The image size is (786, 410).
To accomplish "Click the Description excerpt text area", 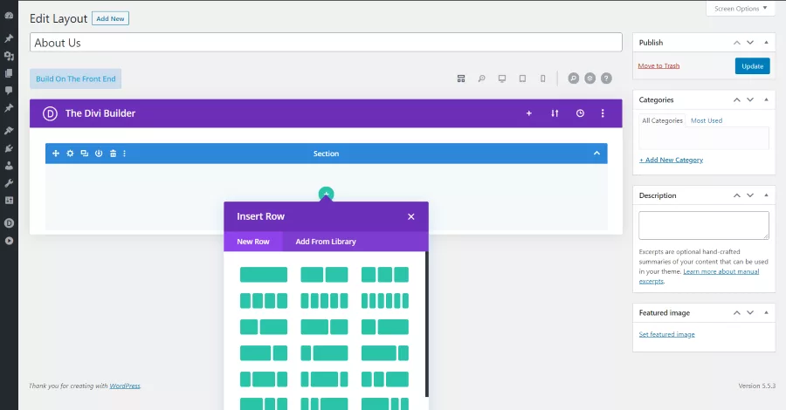I will click(704, 225).
